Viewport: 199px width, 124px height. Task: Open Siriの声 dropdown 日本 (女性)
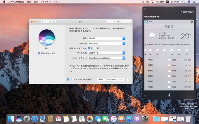point(107,43)
